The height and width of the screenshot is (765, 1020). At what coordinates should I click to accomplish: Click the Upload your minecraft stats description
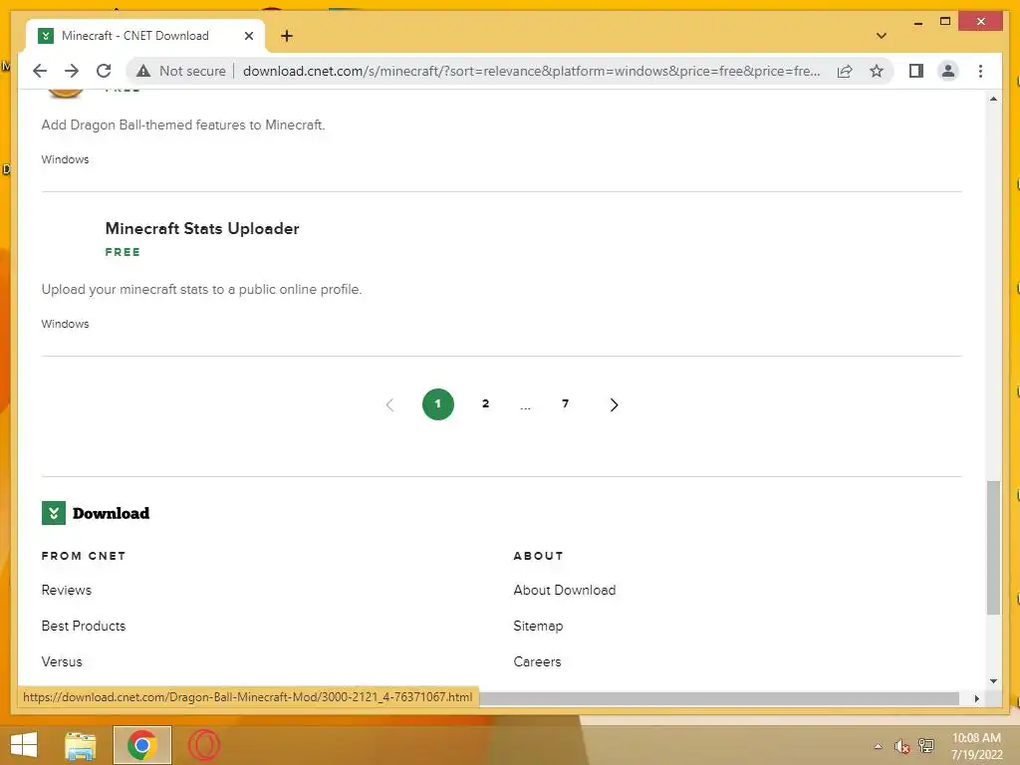201,290
